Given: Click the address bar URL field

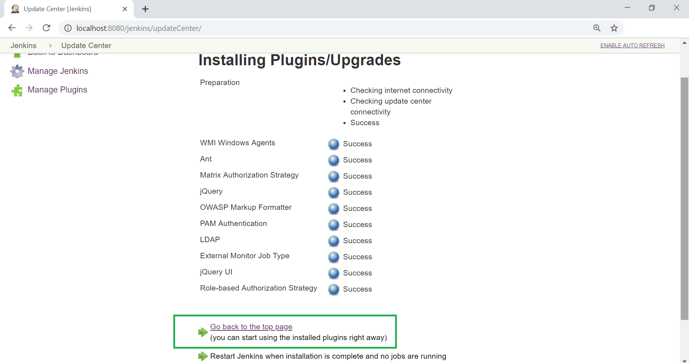Looking at the screenshot, I should [323, 28].
